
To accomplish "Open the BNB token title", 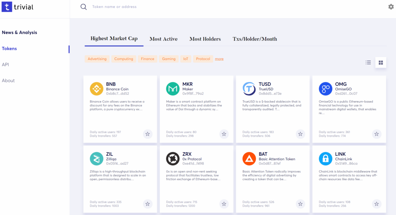I will click(x=111, y=84).
